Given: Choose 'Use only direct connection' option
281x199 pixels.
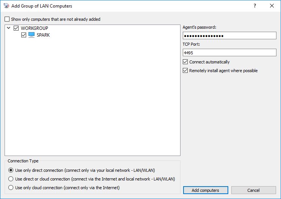Looking at the screenshot, I should [11, 170].
